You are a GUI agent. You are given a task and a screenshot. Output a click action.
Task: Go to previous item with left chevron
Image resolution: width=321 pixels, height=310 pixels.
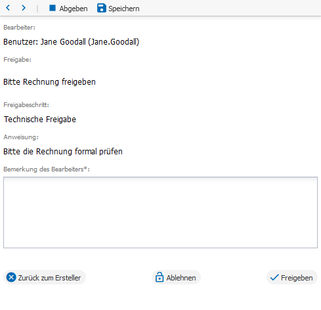click(x=8, y=8)
